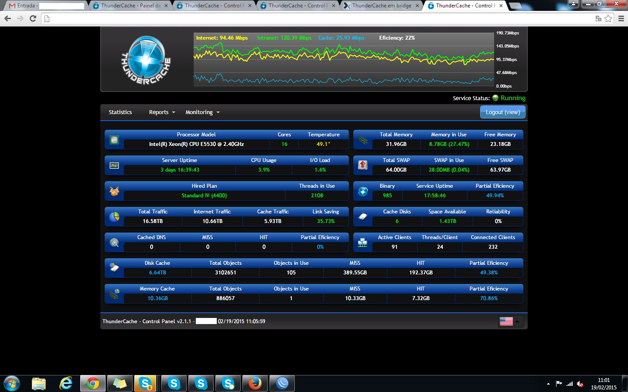This screenshot has height=392, width=628.
Task: Click the Service Uptime value 17:58:46
Action: click(435, 196)
